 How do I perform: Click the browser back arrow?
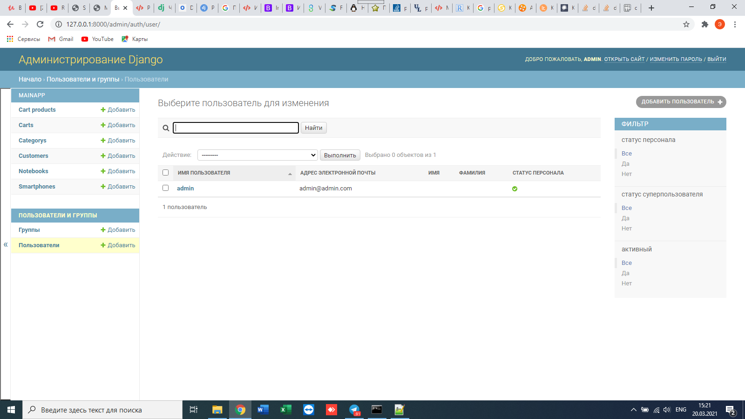pyautogui.click(x=10, y=24)
